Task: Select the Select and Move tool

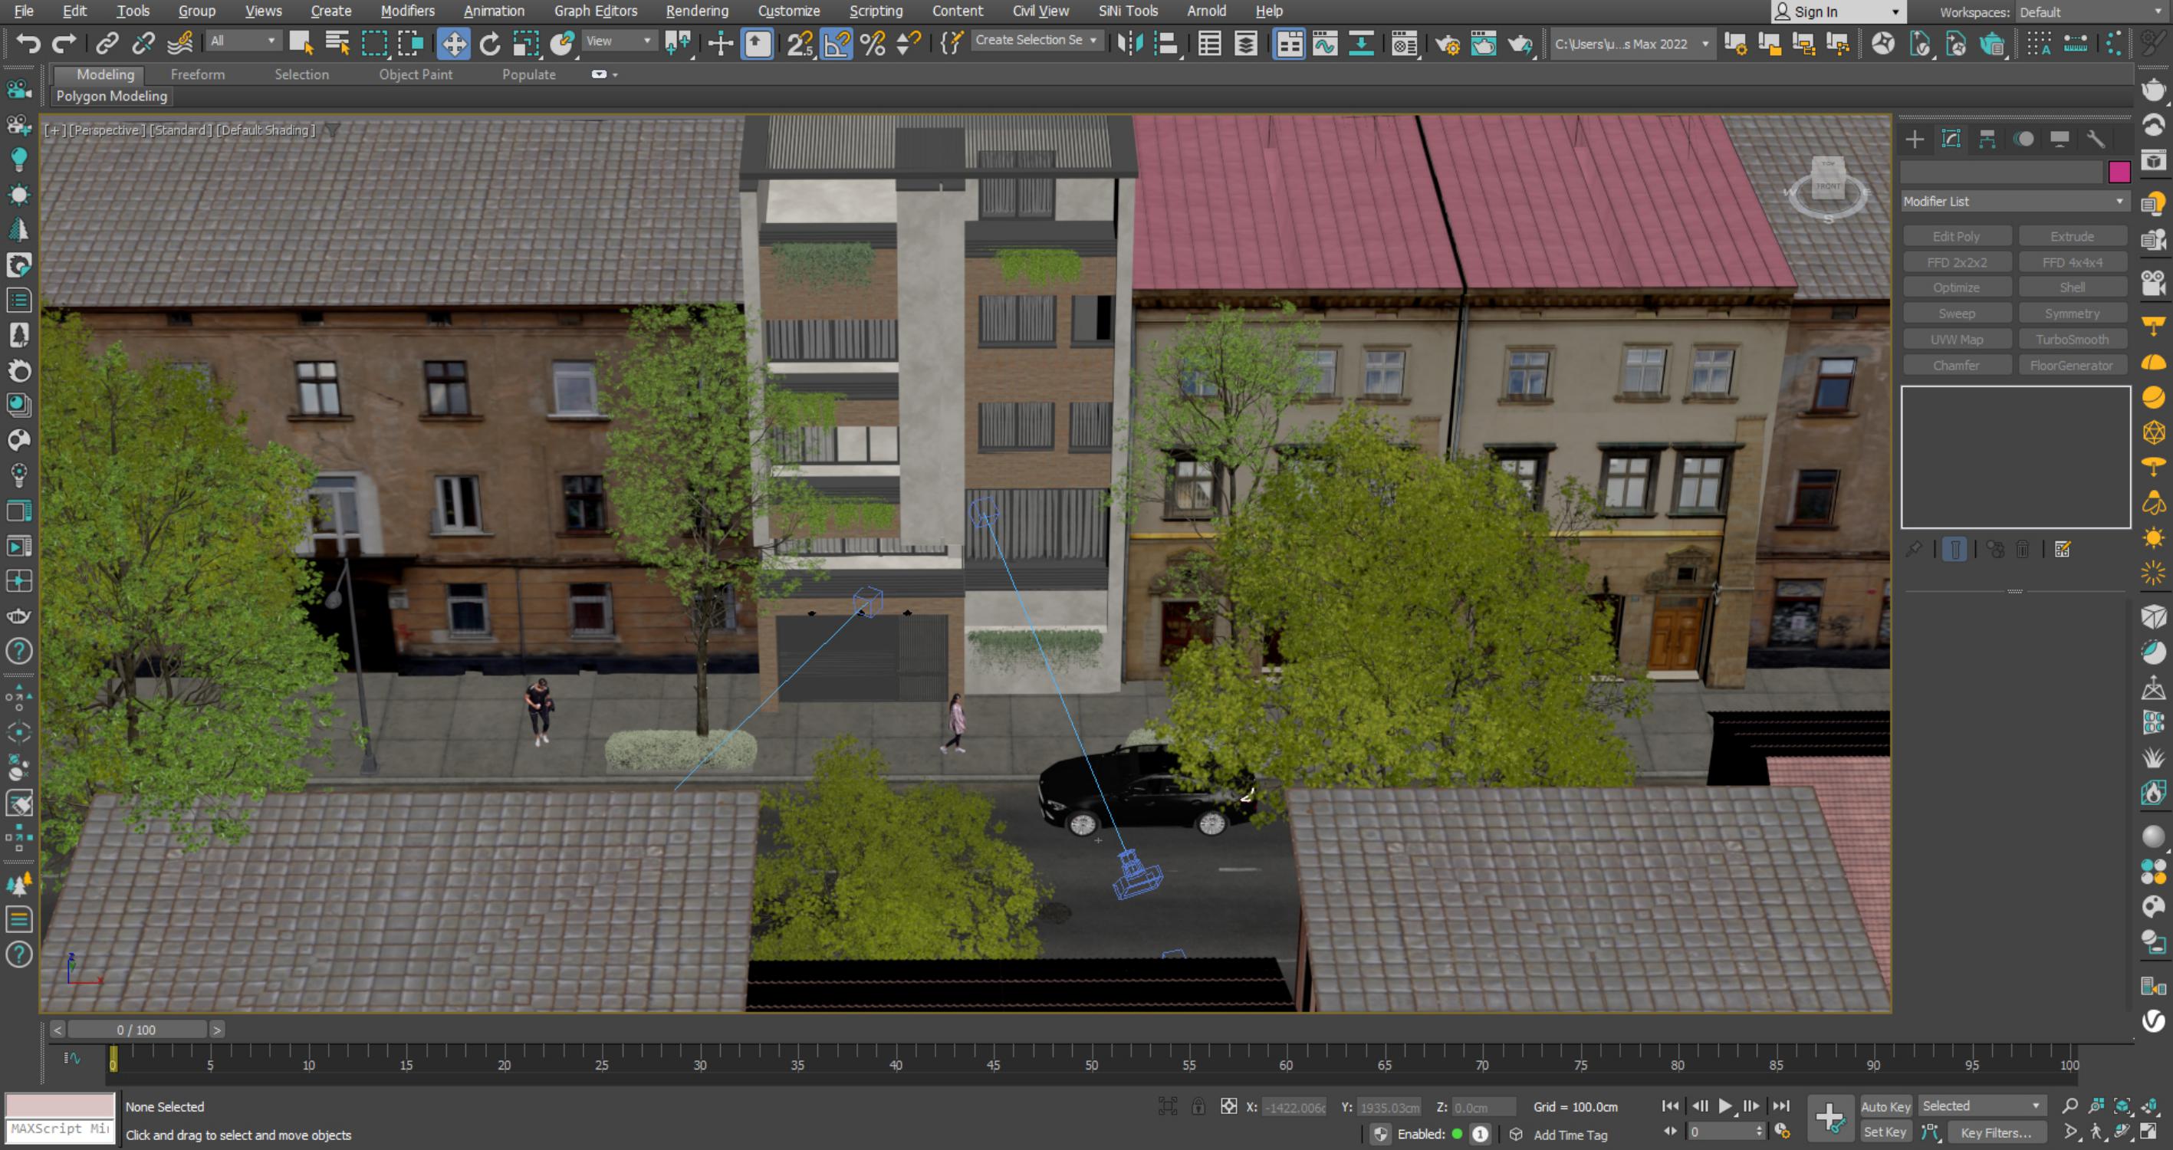Action: point(454,43)
